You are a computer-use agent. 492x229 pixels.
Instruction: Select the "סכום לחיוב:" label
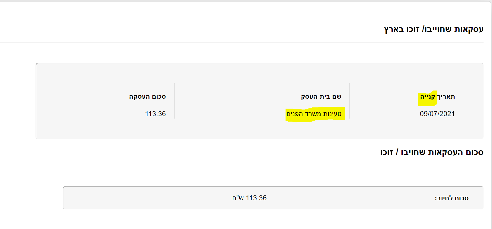click(x=452, y=198)
